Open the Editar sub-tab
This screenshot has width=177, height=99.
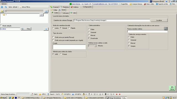(x=54, y=10)
